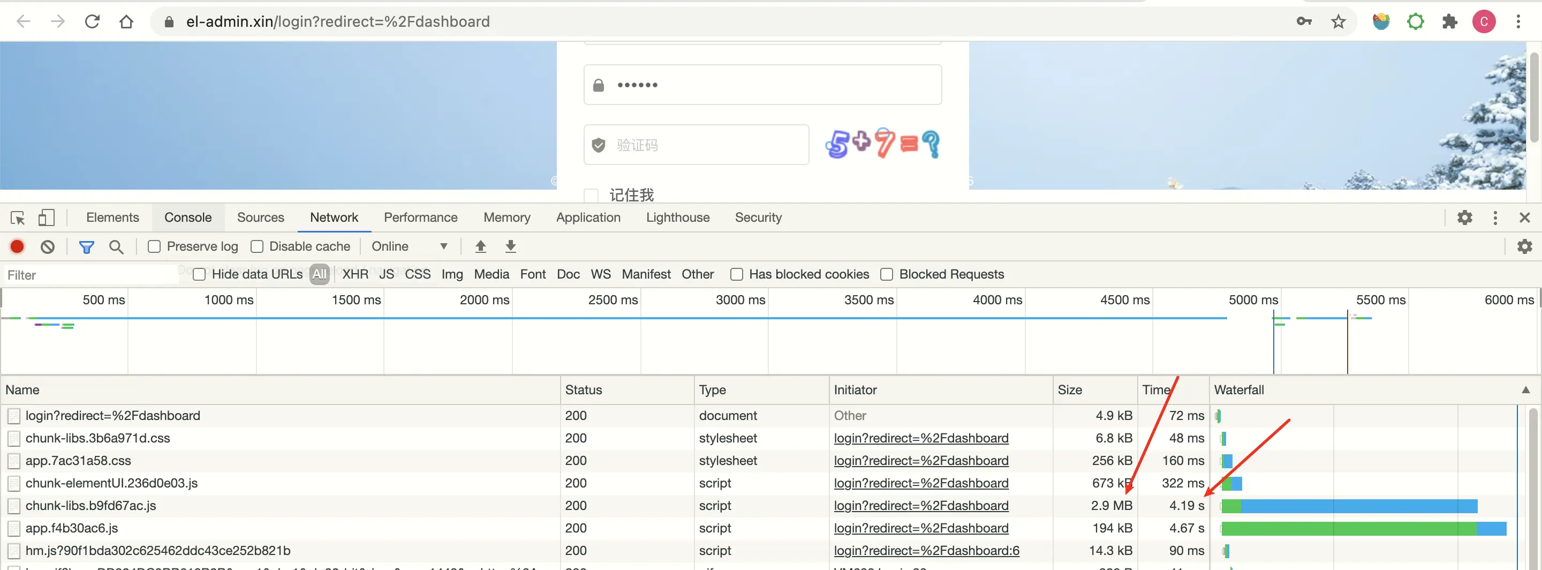This screenshot has height=570, width=1542.
Task: Click the Export HAR download arrow
Action: [x=511, y=246]
